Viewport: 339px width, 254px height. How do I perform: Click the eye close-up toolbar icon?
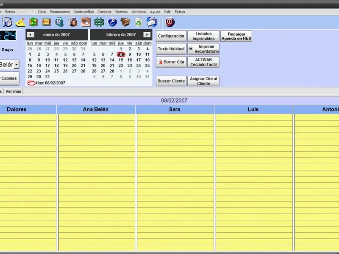tap(86, 22)
